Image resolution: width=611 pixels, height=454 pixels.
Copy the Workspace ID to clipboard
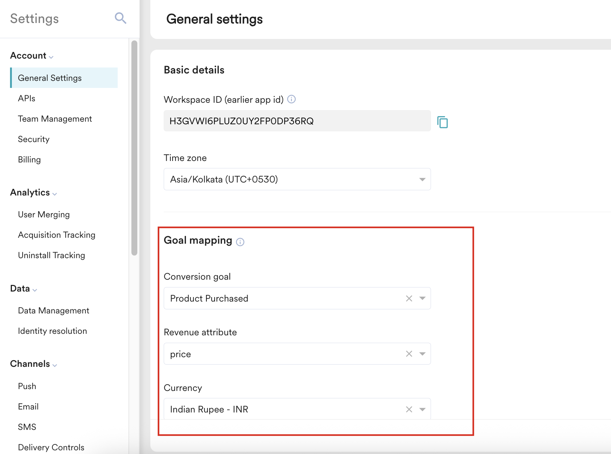click(442, 122)
